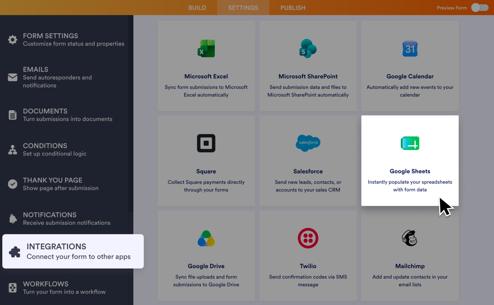Click the Salesforce cloud logo
Screen dimensions: 494x305
point(308,143)
